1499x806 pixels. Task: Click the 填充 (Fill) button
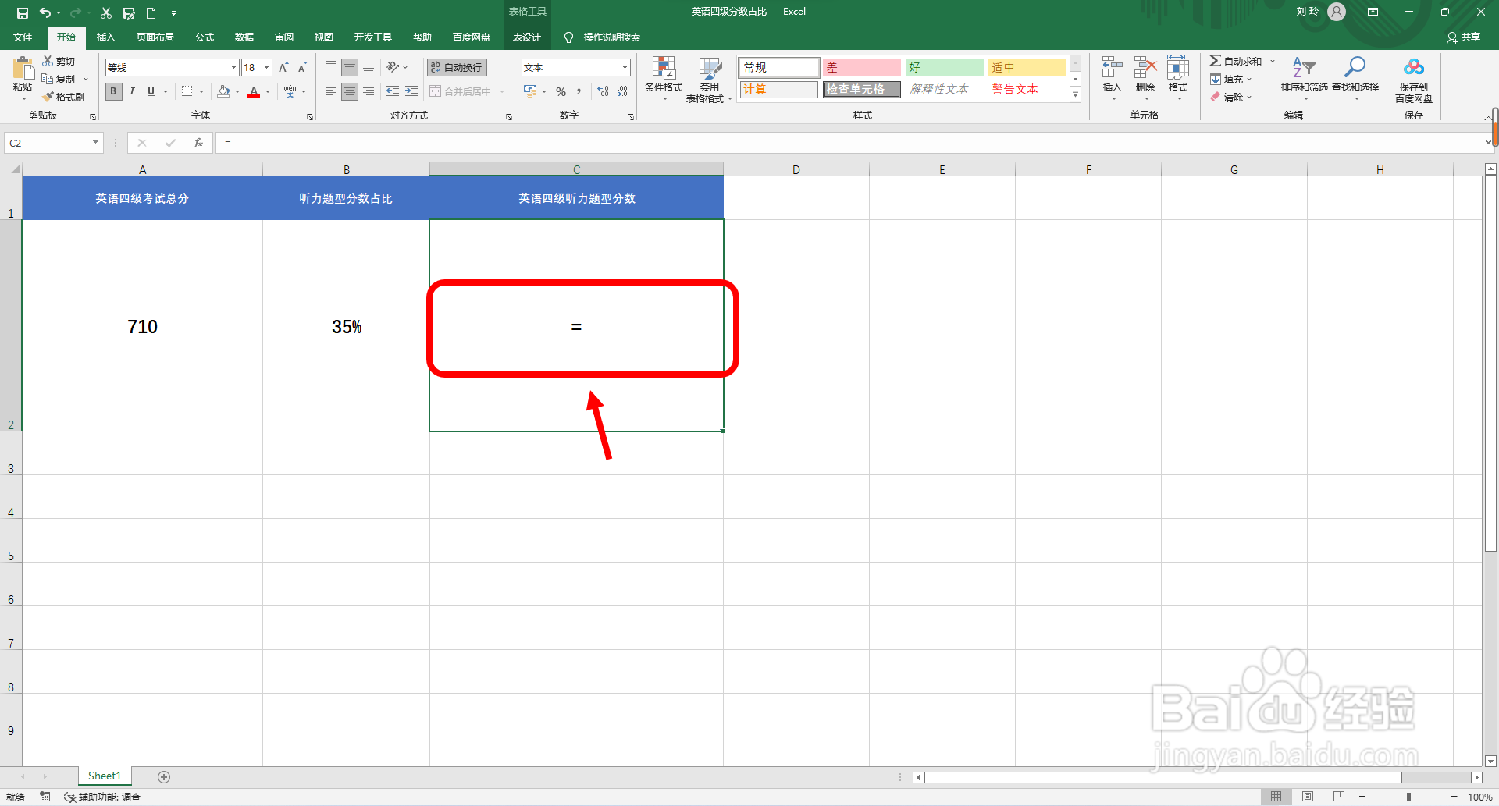tap(1227, 79)
